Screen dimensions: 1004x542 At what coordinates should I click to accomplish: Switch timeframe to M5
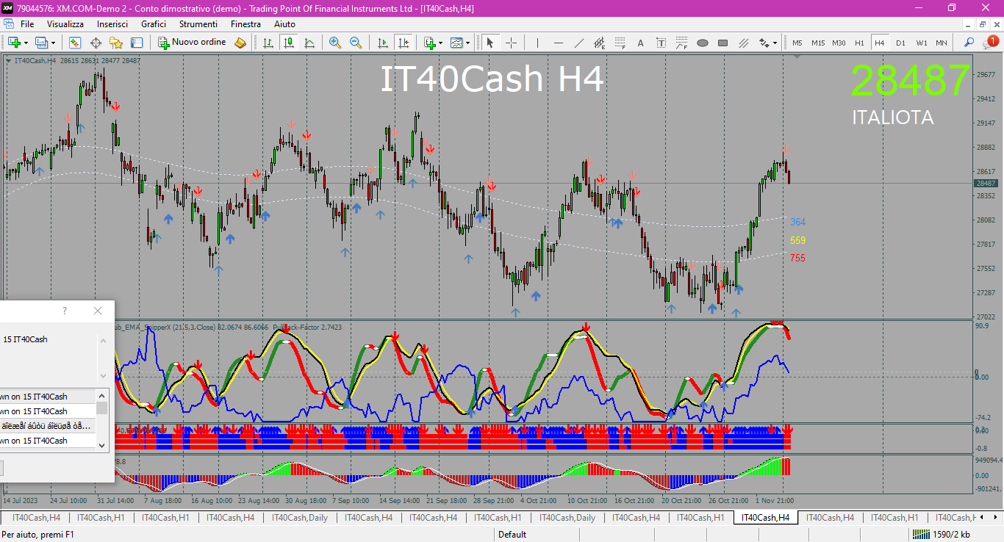[x=797, y=43]
